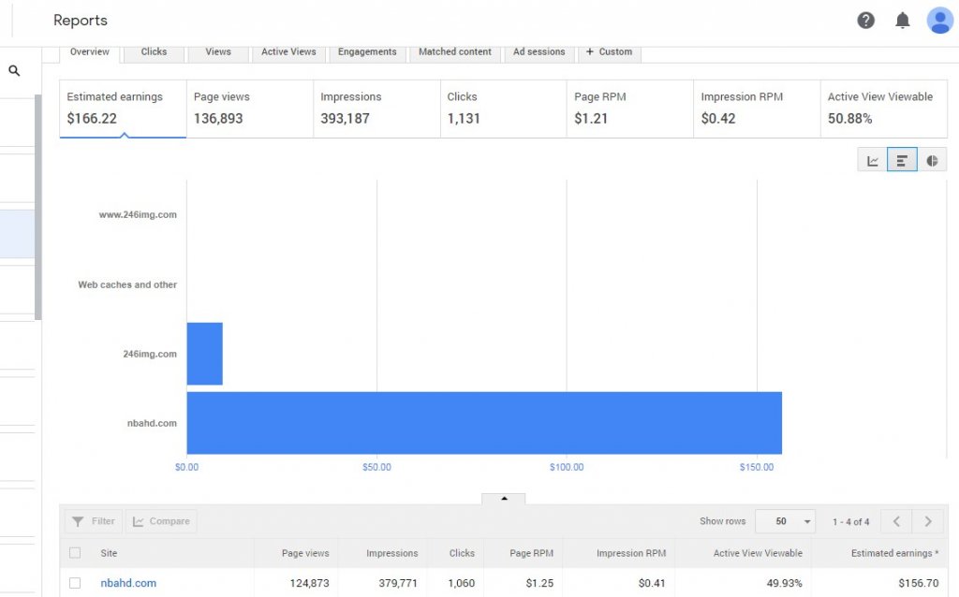Click the Reports page title
The width and height of the screenshot is (959, 597).
click(81, 21)
